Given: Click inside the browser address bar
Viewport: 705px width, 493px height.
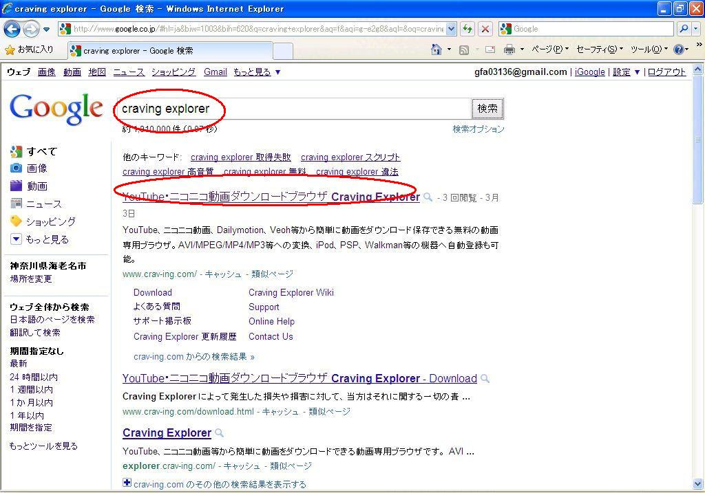Looking at the screenshot, I should point(257,29).
